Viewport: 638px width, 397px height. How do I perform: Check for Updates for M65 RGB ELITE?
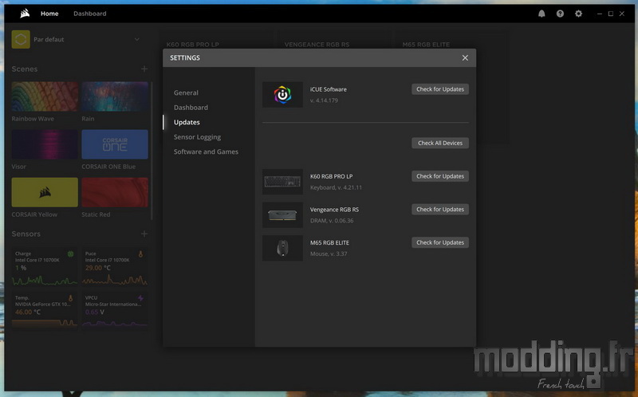[x=440, y=242]
